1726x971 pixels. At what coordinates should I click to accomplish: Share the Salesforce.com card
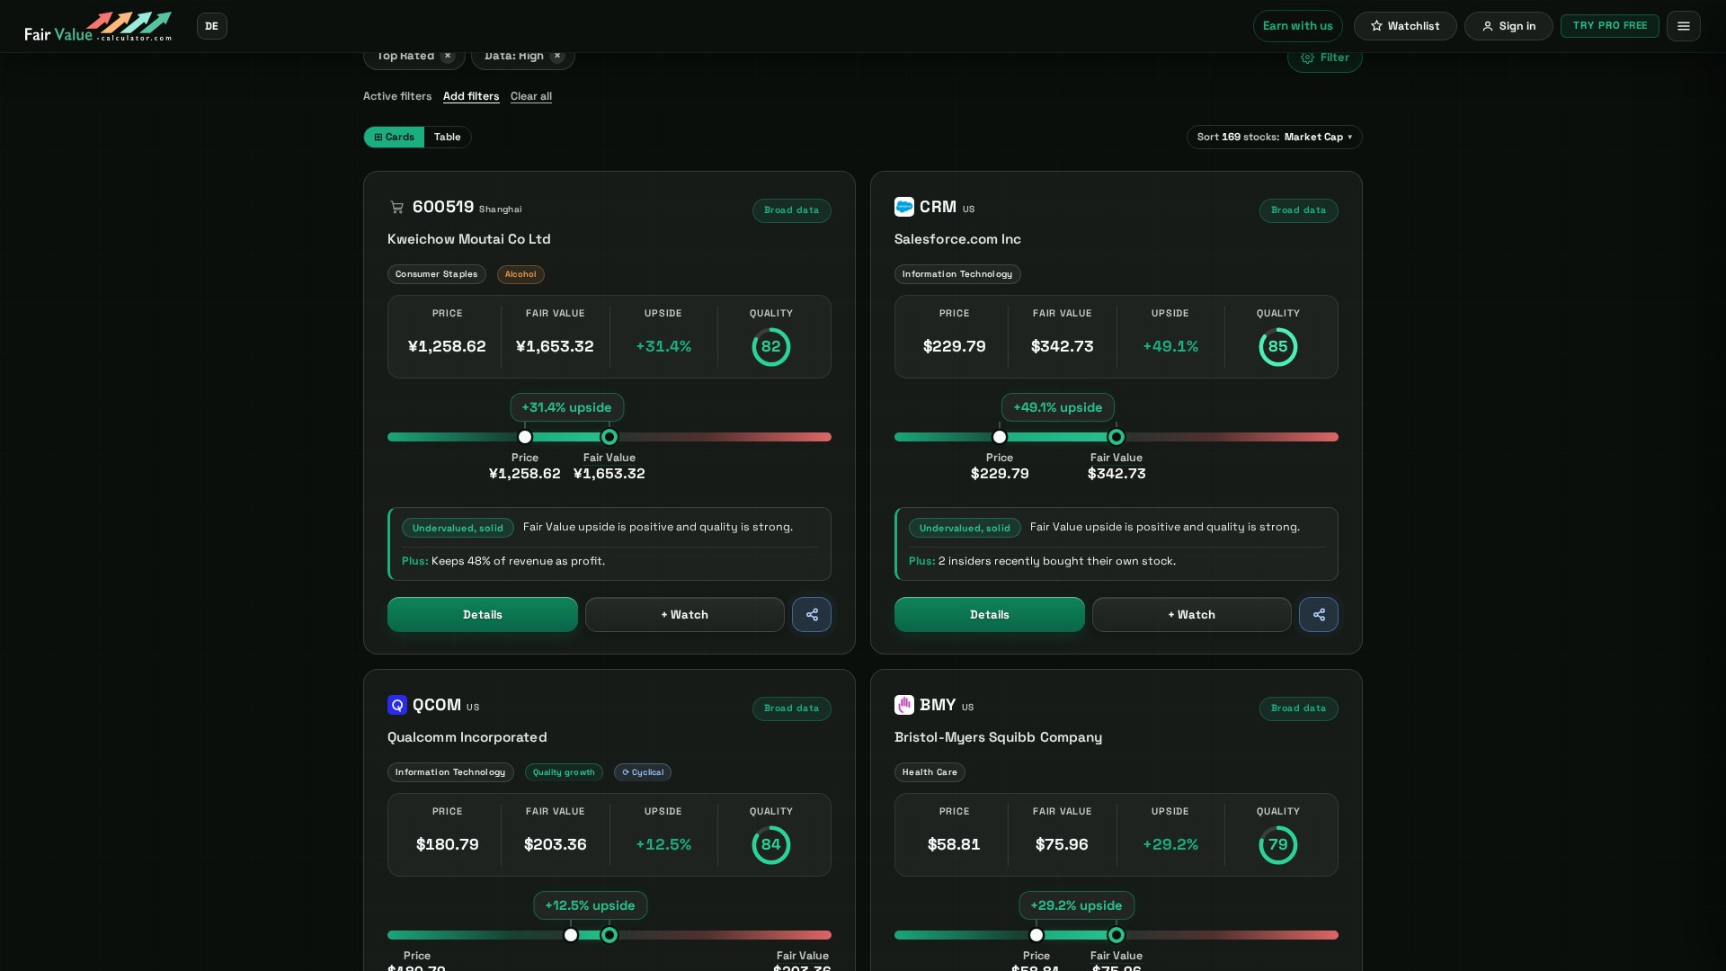pyautogui.click(x=1319, y=615)
